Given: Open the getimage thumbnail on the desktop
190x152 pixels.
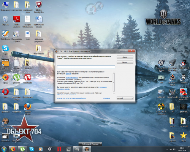Looking at the screenshot, I should 184,108.
